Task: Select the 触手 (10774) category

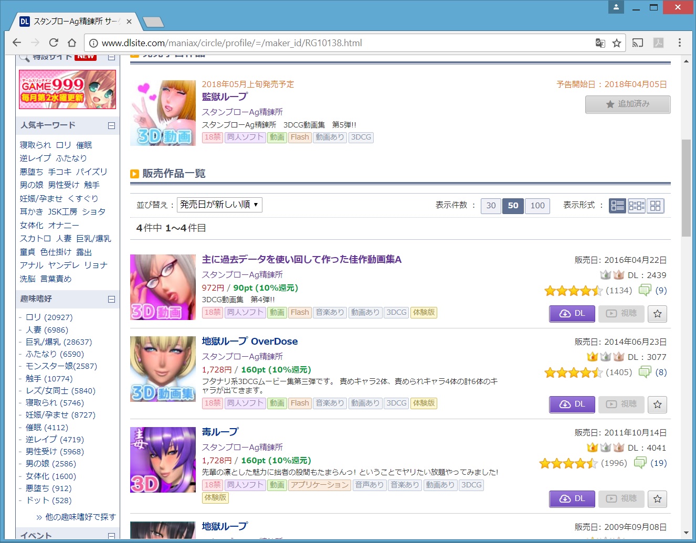Action: pos(49,379)
